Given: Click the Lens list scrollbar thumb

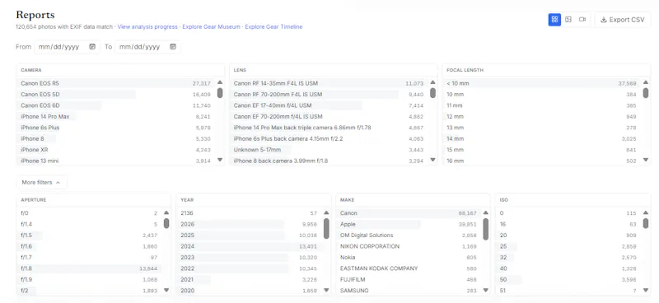Looking at the screenshot, I should [x=433, y=93].
